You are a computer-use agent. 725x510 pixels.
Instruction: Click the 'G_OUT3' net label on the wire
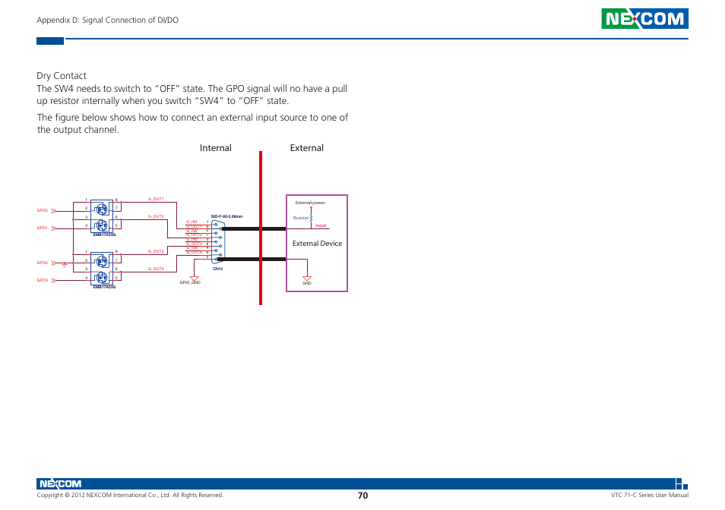click(156, 251)
